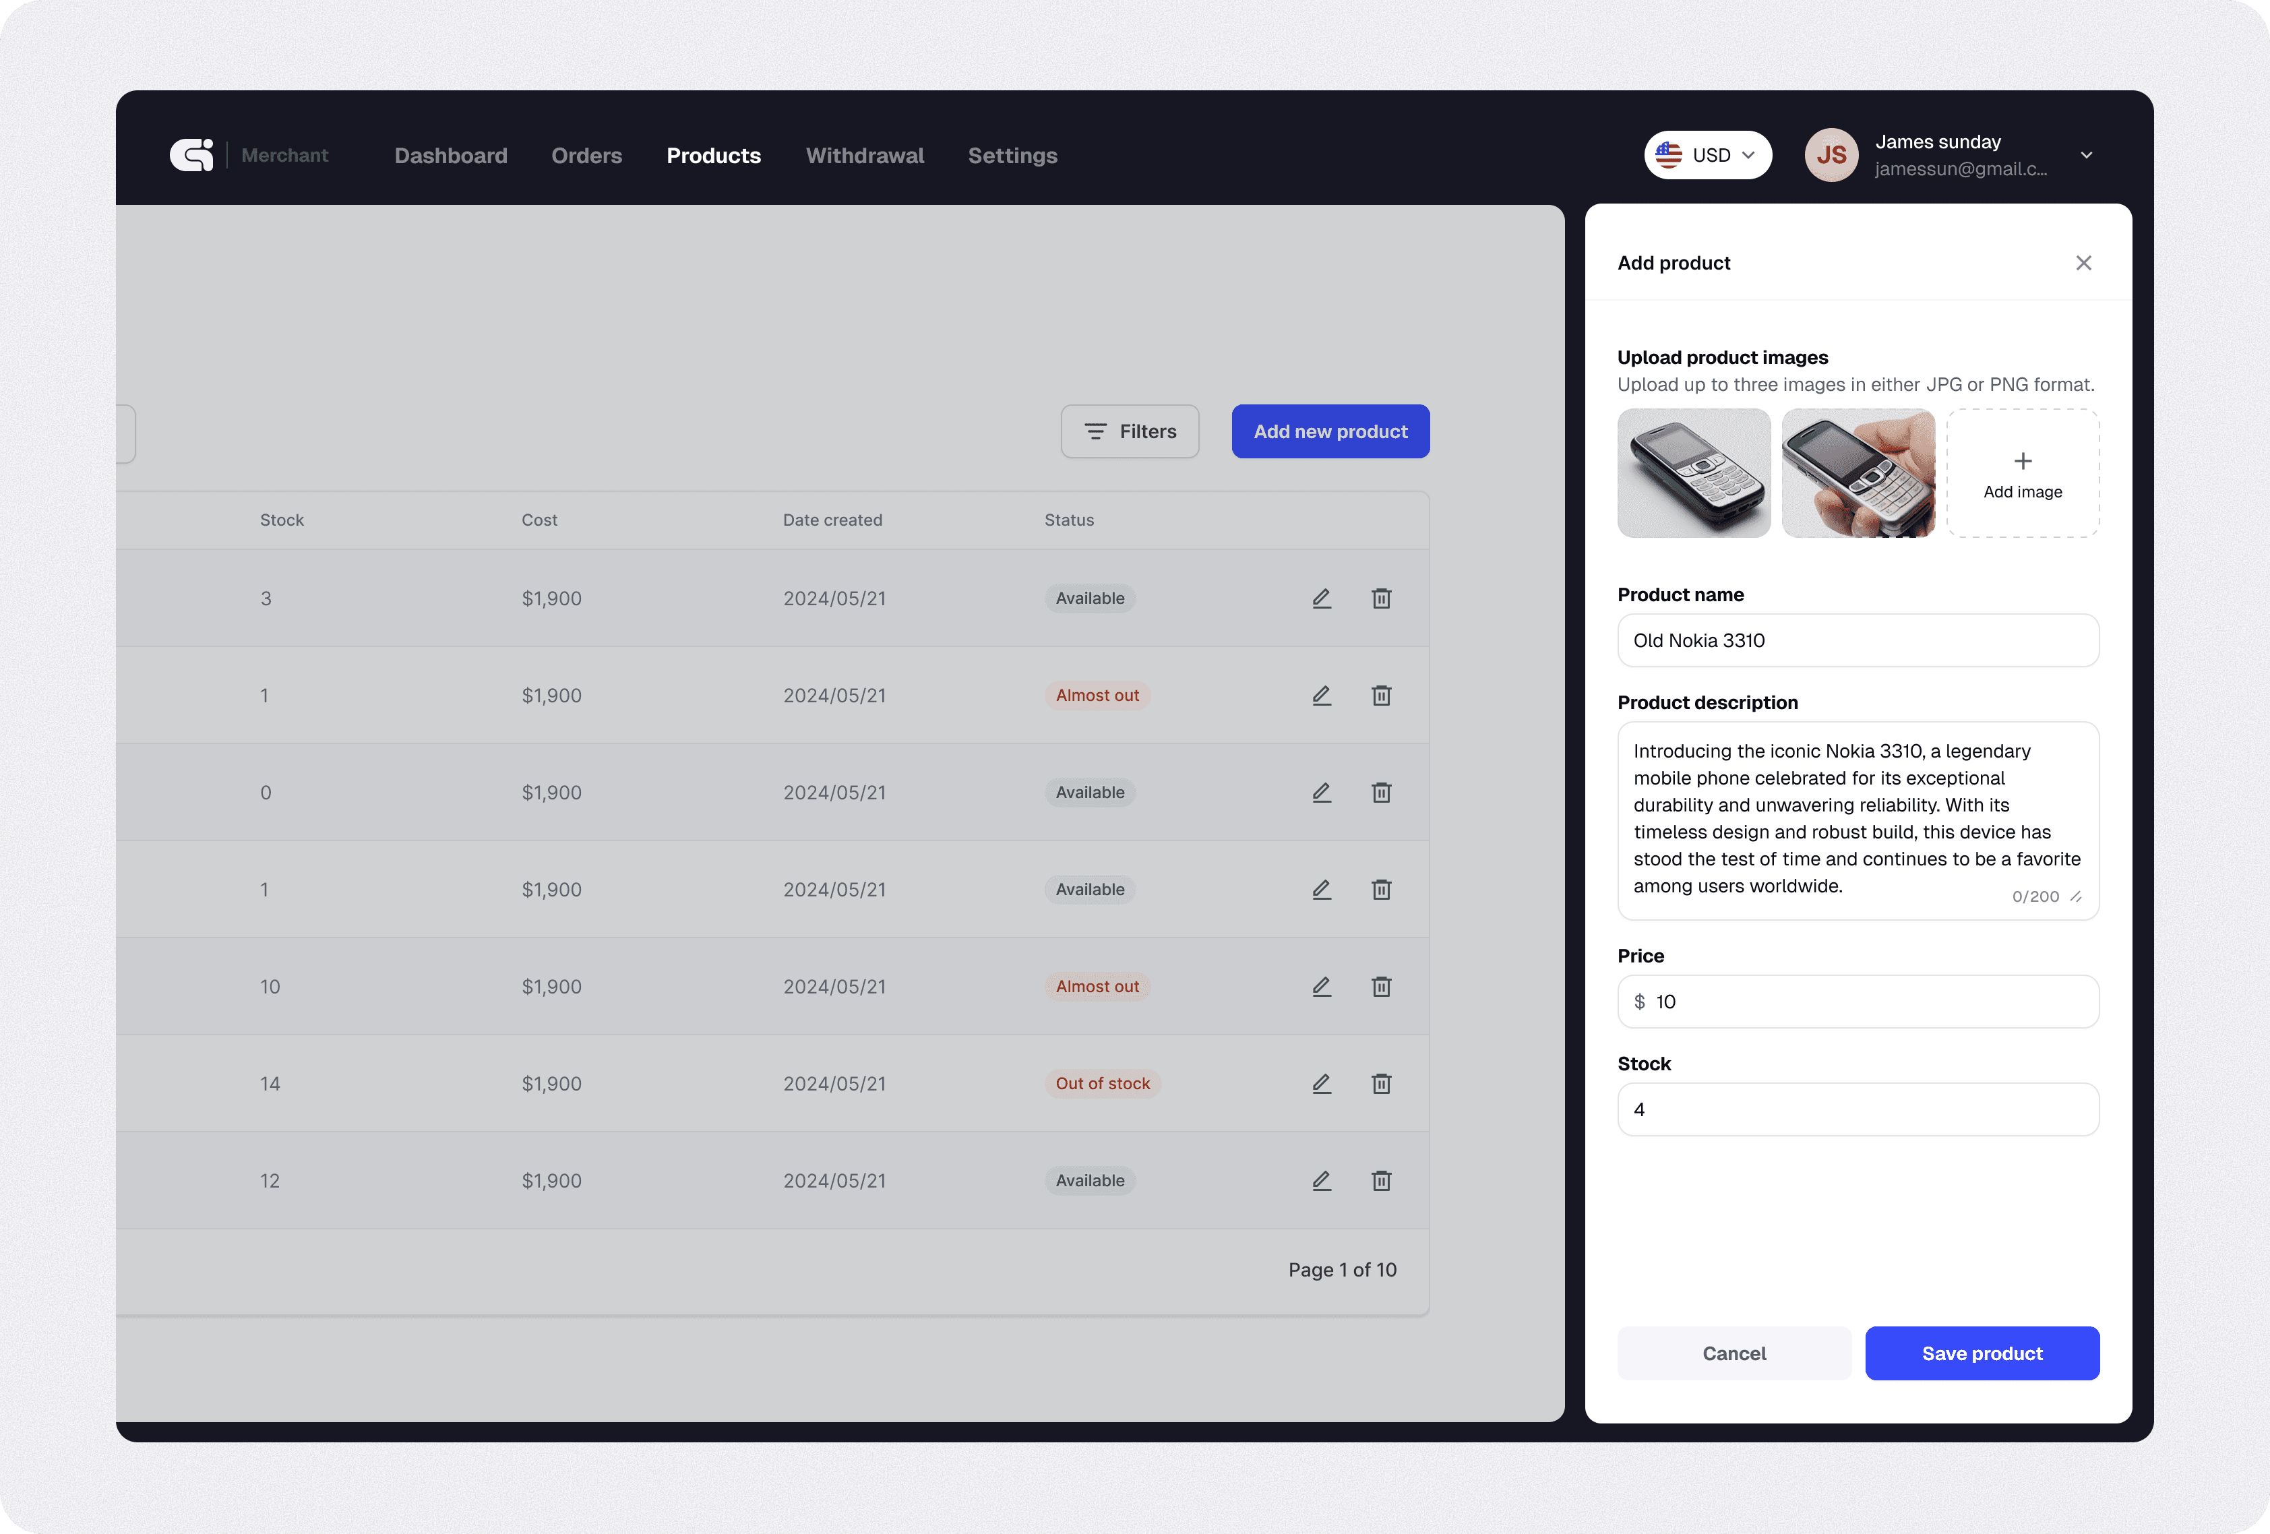Open the Withdrawal page
Image resolution: width=2270 pixels, height=1534 pixels.
865,155
